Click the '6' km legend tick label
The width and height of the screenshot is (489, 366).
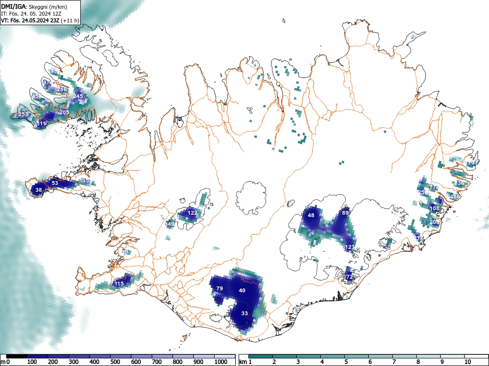tap(370, 362)
